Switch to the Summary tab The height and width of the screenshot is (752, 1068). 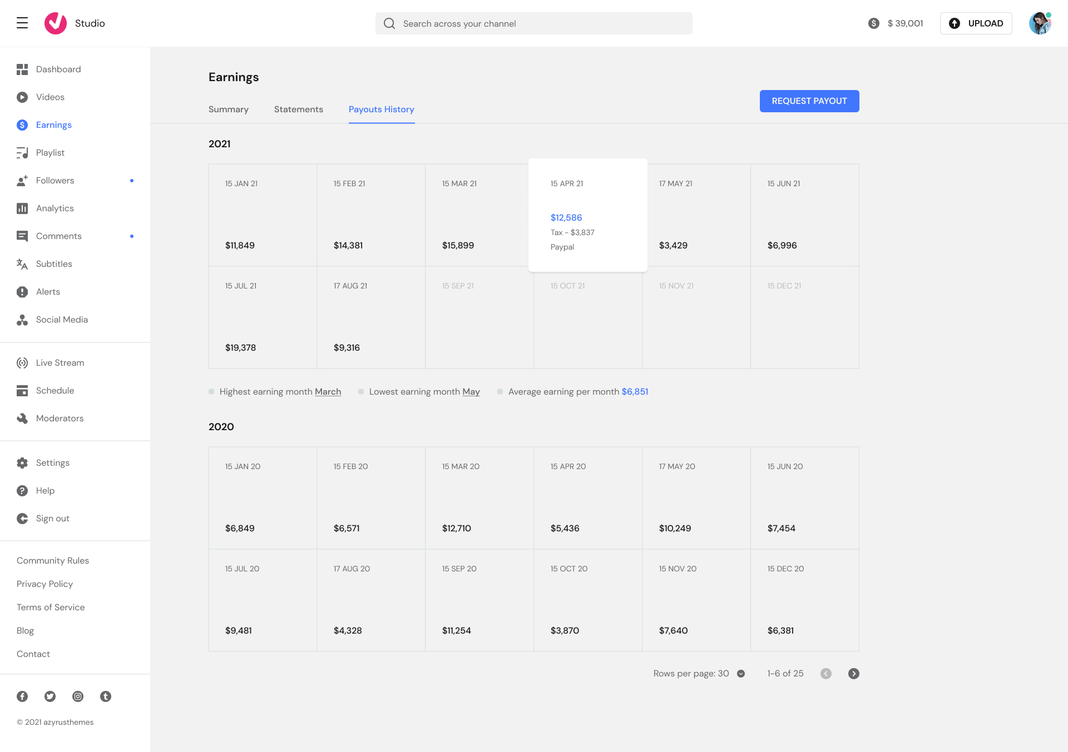pos(229,109)
